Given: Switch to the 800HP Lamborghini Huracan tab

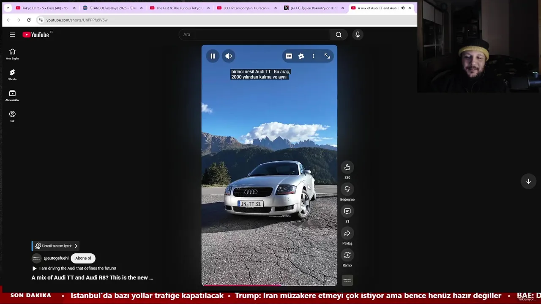Looking at the screenshot, I should (247, 8).
